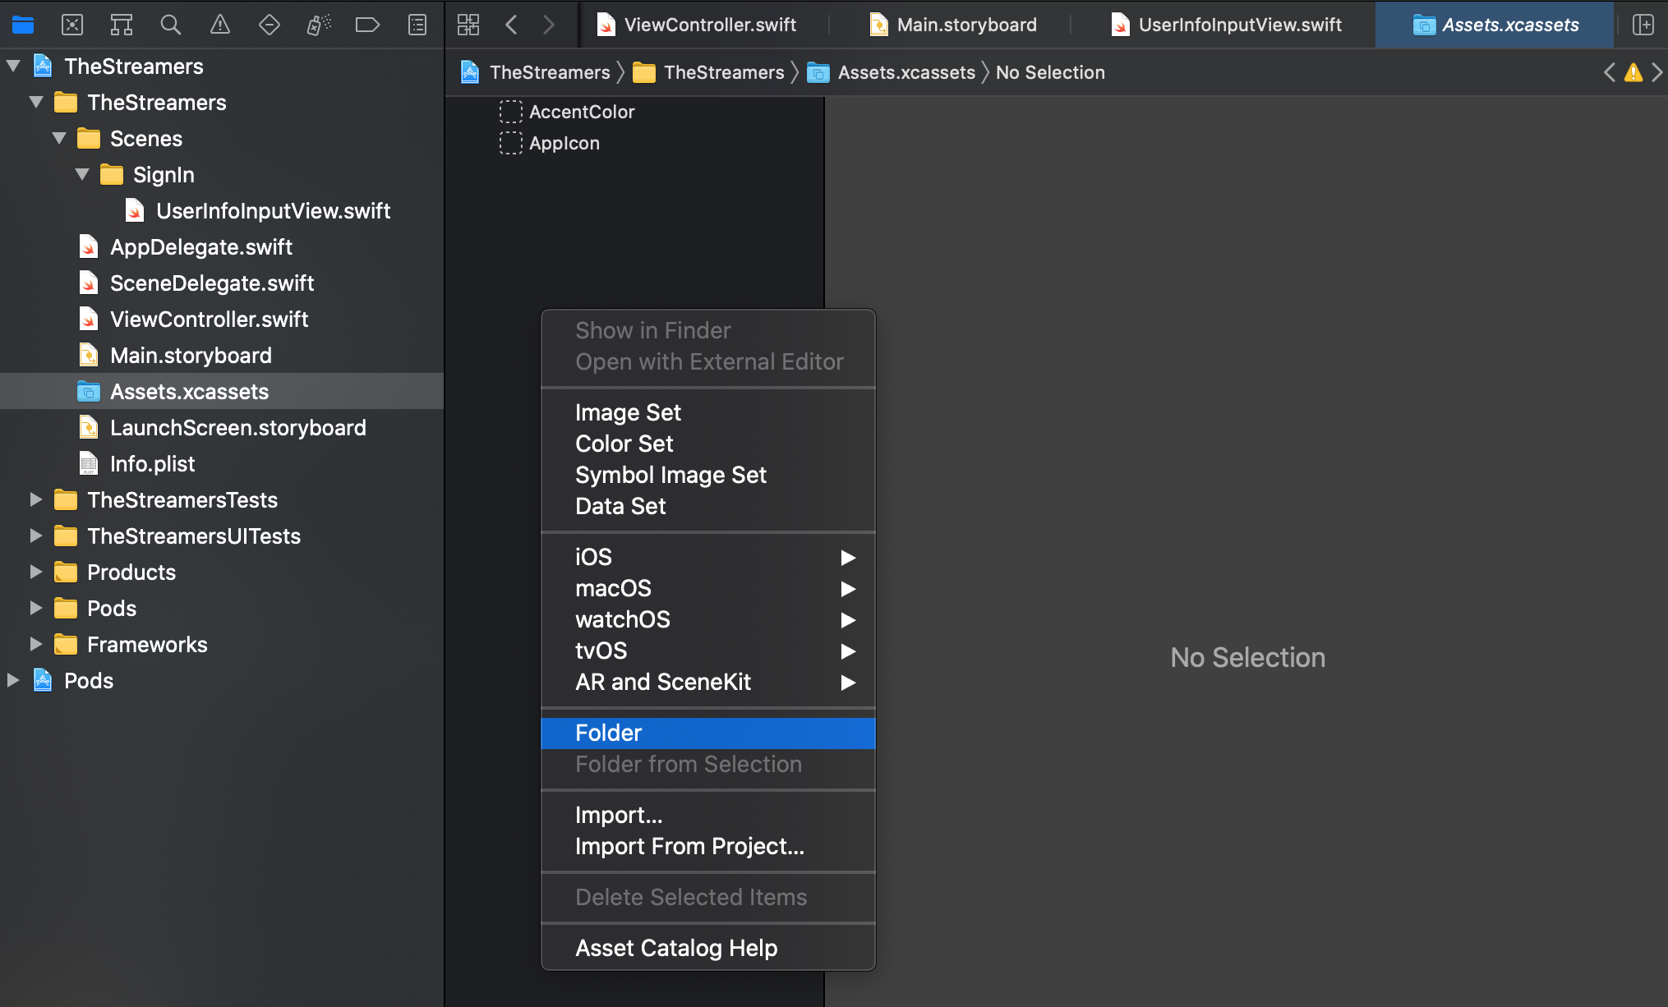Click the Add Editor split button
This screenshot has height=1007, width=1668.
(1643, 25)
